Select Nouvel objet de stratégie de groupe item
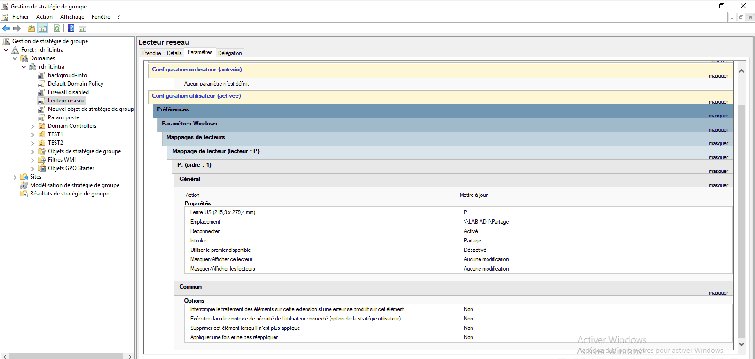The width and height of the screenshot is (755, 359). coord(91,109)
